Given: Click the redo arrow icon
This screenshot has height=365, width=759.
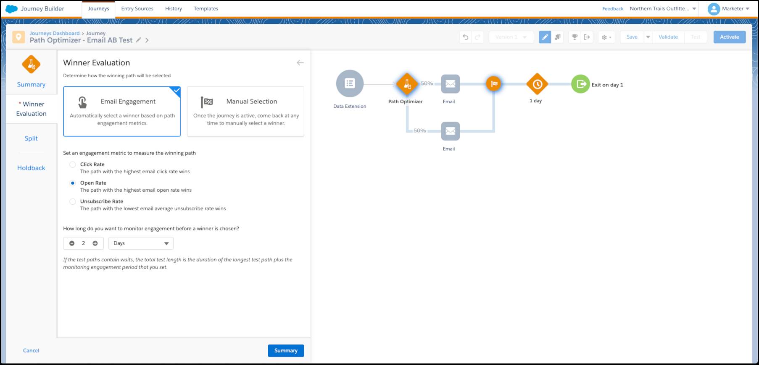Looking at the screenshot, I should coord(477,37).
